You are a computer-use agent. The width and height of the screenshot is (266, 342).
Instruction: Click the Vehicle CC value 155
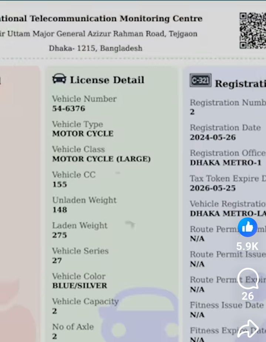click(x=60, y=184)
